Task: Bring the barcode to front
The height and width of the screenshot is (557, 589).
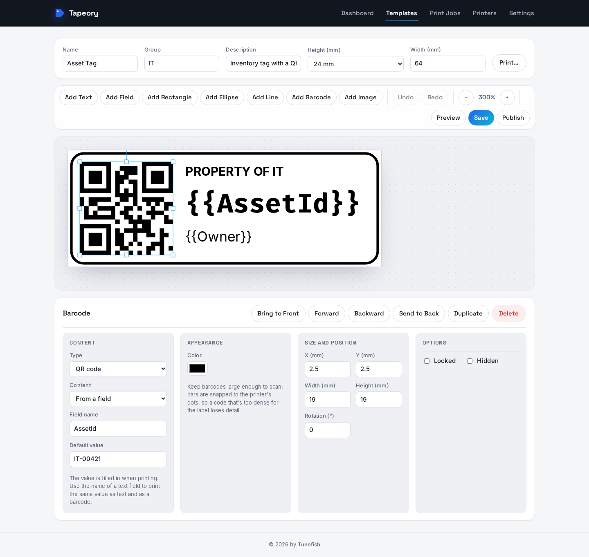Action: tap(278, 313)
